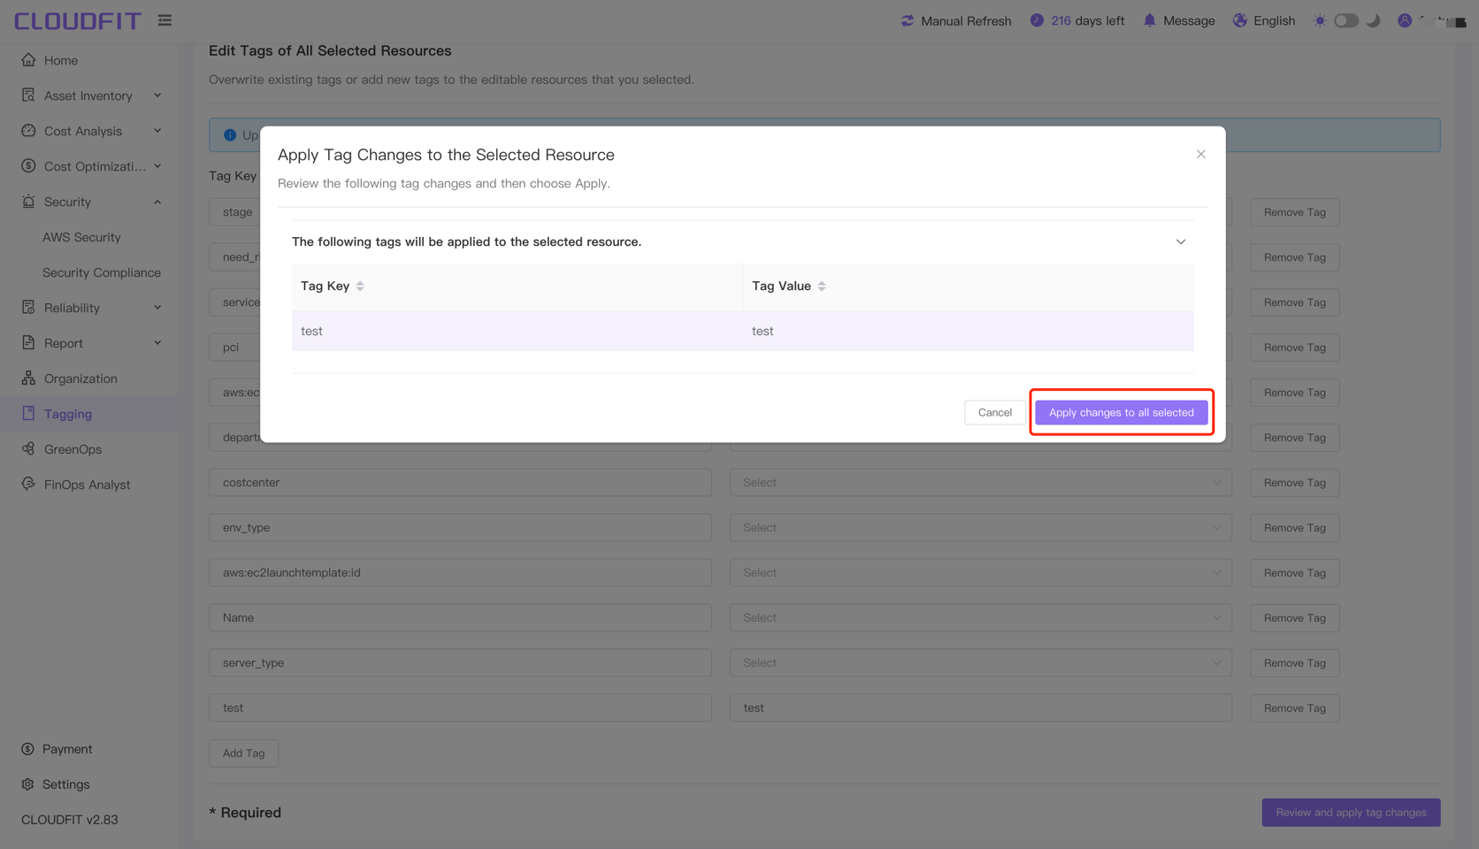Screen dimensions: 1479x849
Task: Collapse sidebar with hamburger menu icon
Action: 165,19
